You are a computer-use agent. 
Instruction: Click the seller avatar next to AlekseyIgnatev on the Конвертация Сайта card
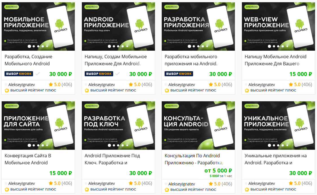pos(6,183)
